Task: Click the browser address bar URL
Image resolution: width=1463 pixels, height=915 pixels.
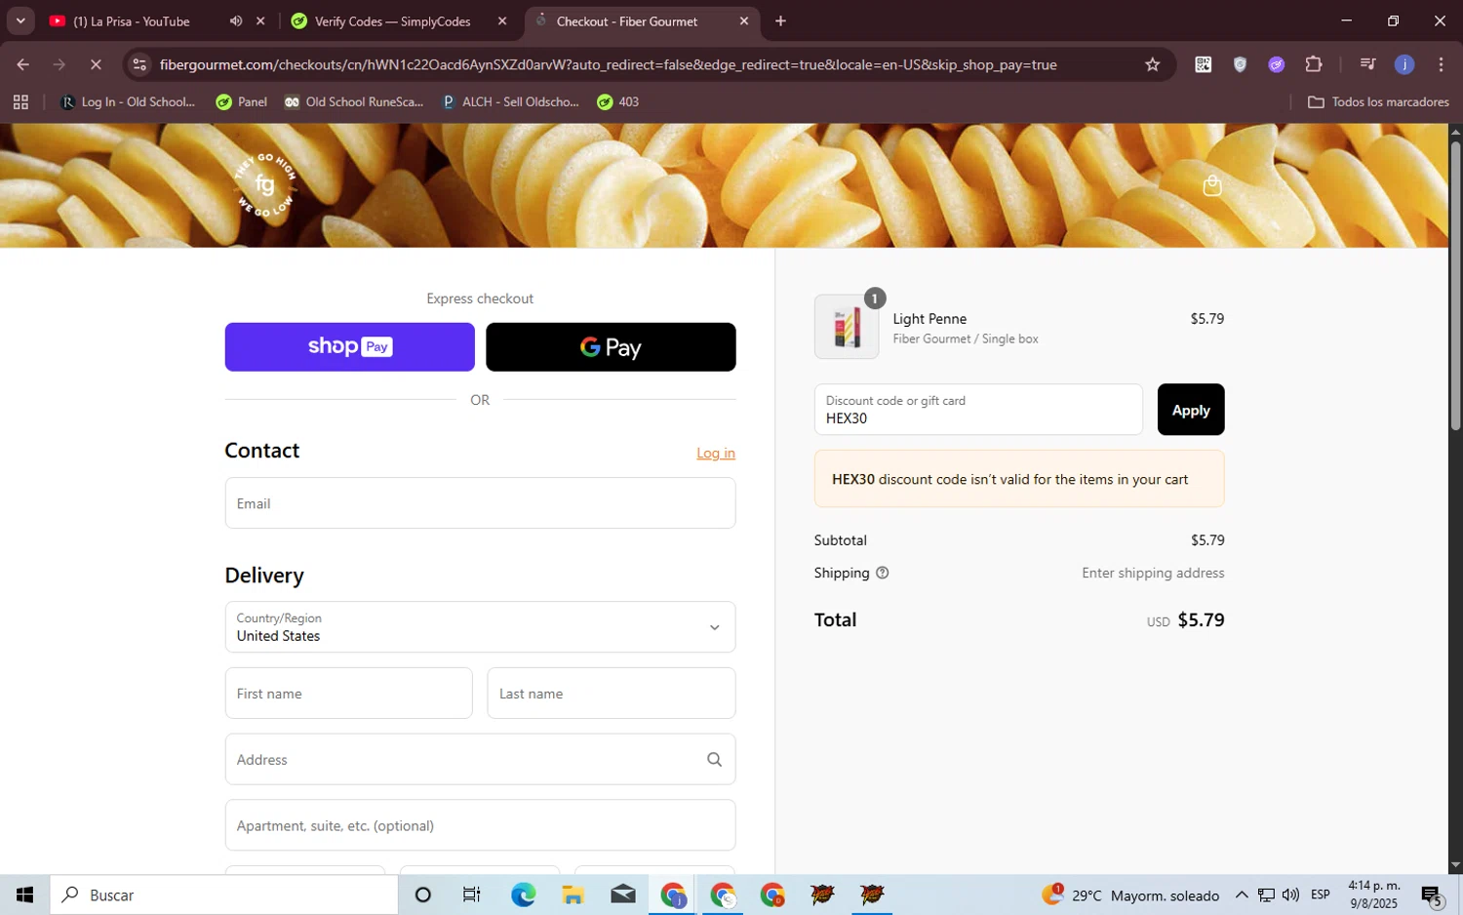Action: click(608, 64)
